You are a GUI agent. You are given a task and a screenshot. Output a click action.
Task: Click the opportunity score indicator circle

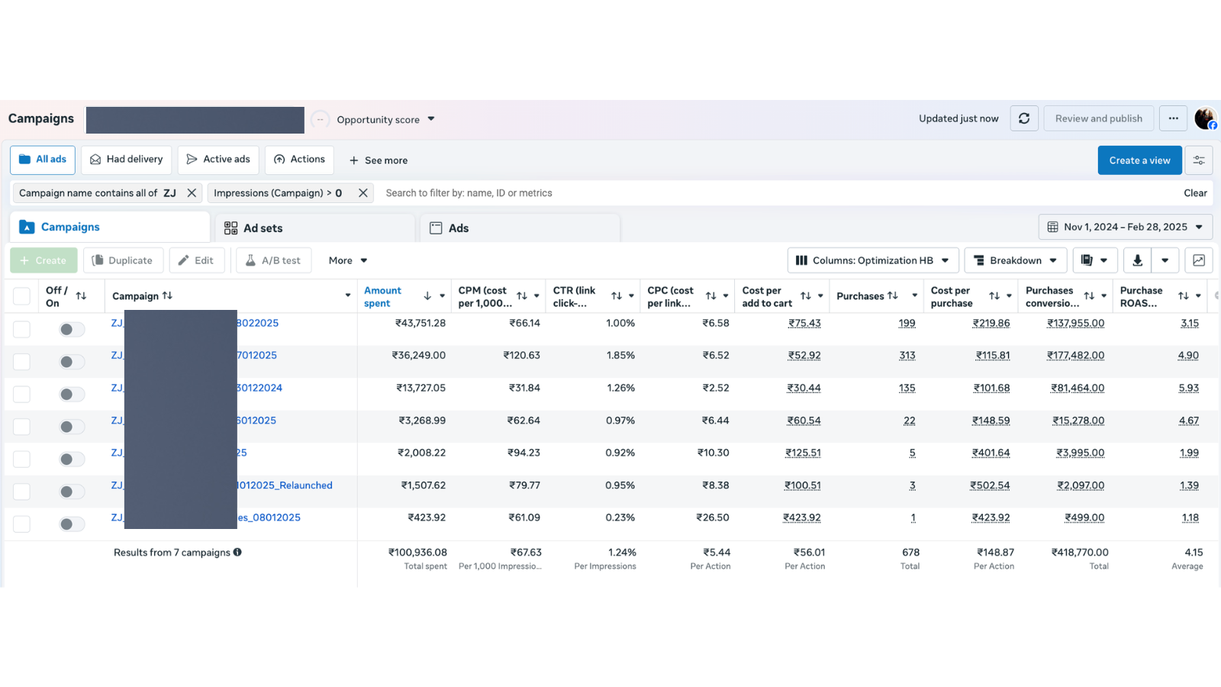(321, 119)
